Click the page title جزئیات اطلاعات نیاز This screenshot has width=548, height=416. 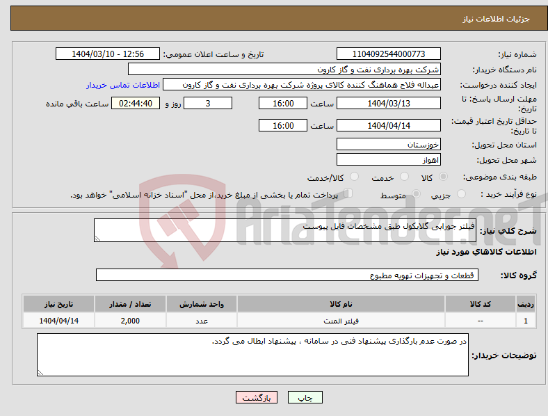click(x=497, y=19)
